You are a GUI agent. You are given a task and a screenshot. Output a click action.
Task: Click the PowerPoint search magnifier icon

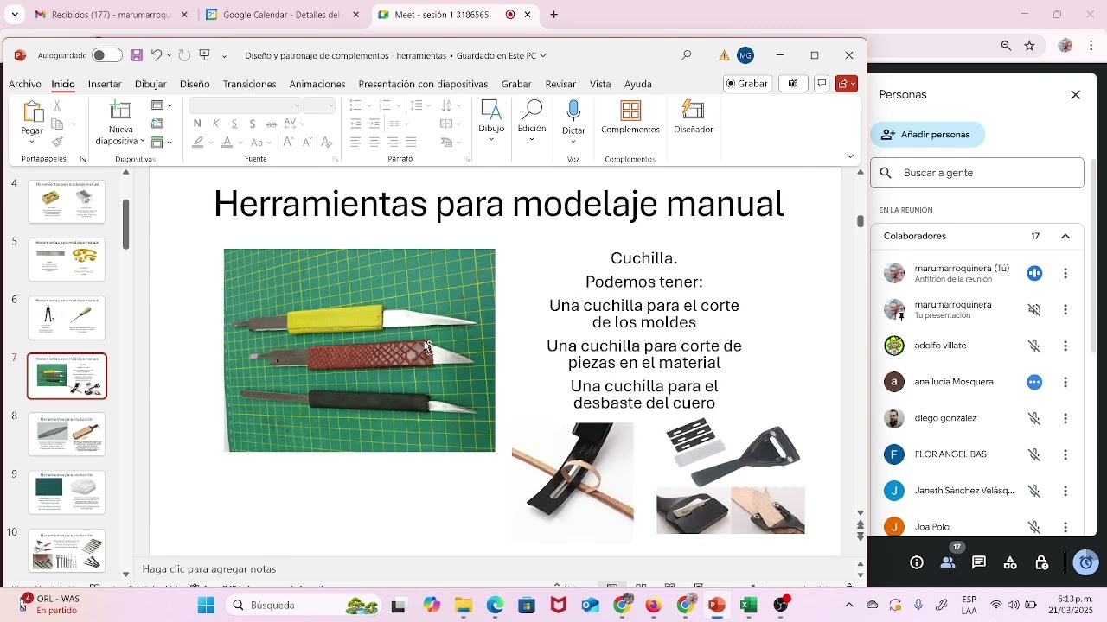point(687,55)
